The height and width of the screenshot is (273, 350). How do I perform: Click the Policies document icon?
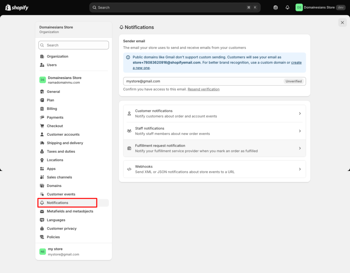point(42,237)
